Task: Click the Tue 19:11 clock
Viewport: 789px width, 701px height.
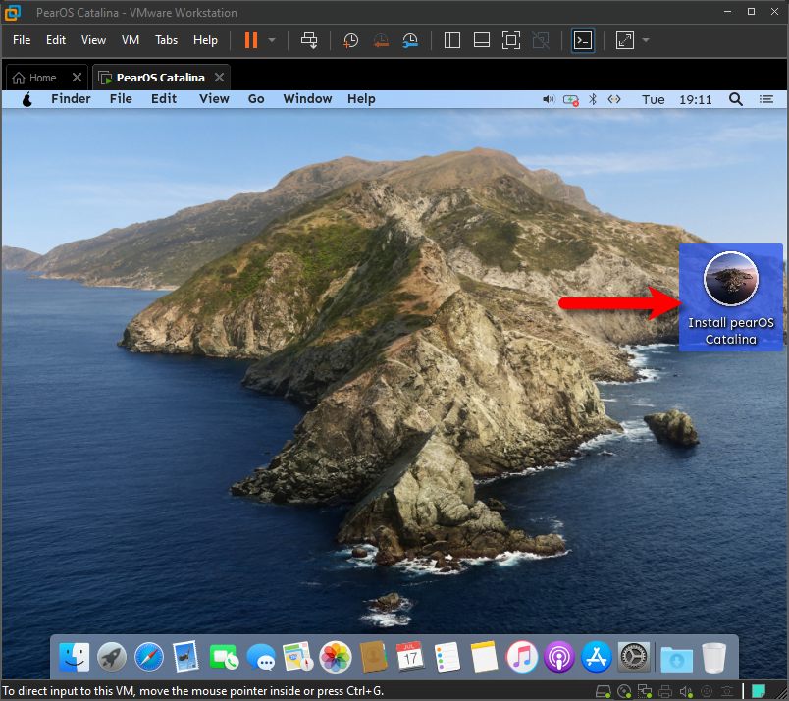Action: click(676, 99)
